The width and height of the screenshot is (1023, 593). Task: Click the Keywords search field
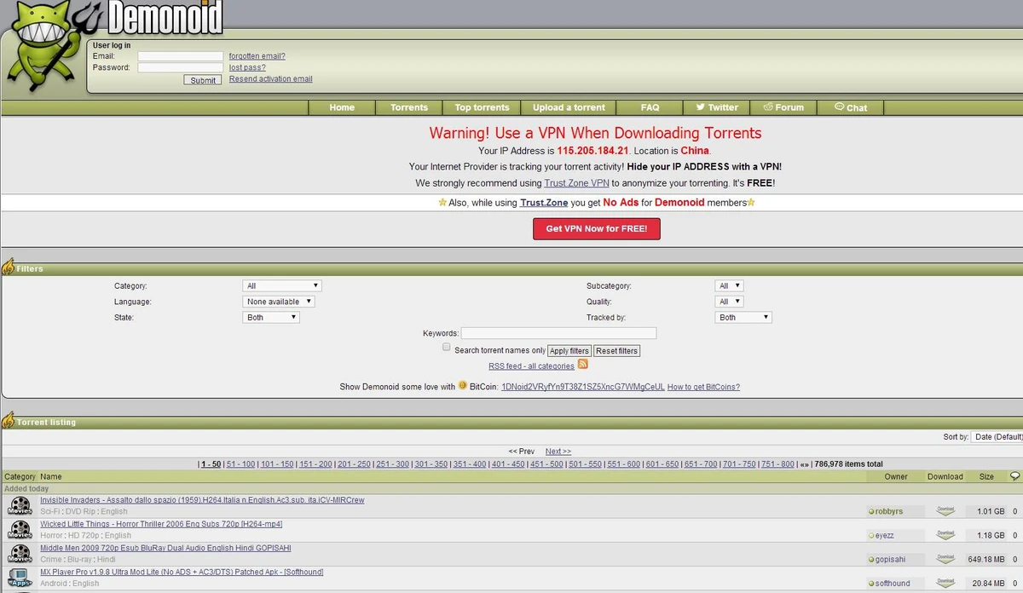(x=558, y=333)
